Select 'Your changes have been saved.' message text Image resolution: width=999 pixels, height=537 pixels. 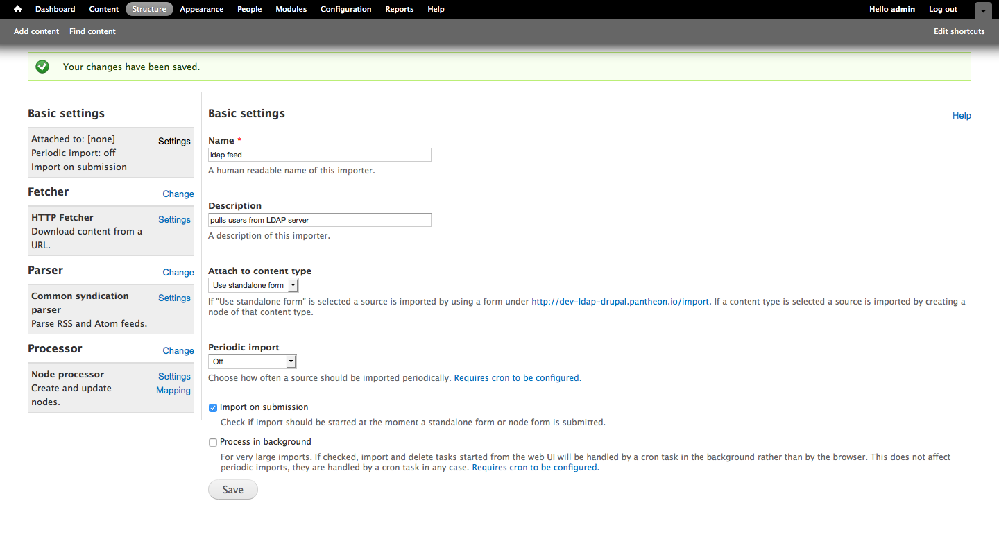(131, 67)
